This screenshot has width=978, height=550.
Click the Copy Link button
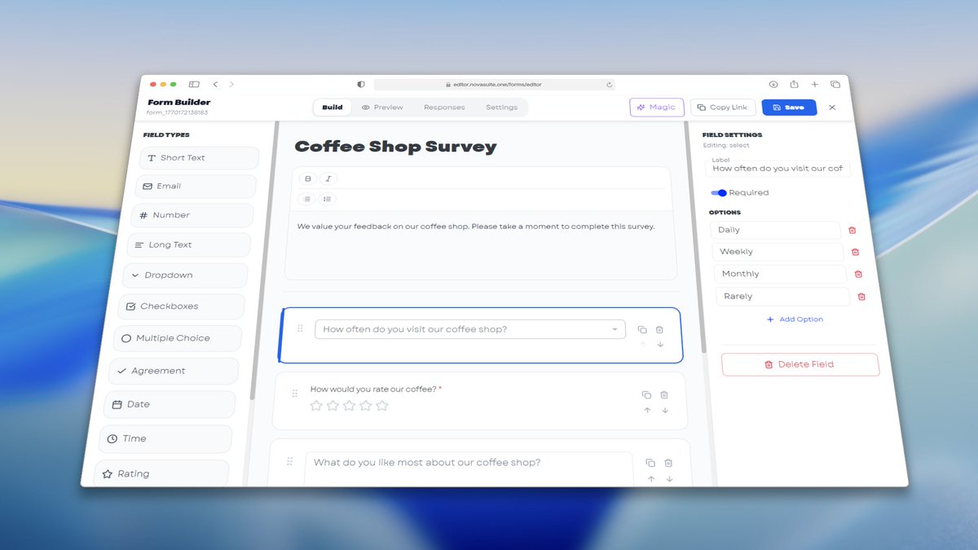pos(722,108)
